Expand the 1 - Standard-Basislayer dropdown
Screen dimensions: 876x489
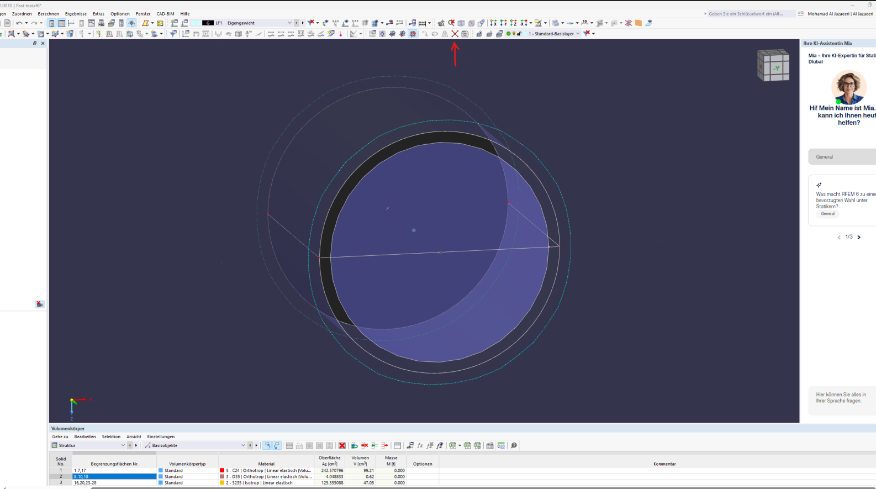[x=578, y=34]
